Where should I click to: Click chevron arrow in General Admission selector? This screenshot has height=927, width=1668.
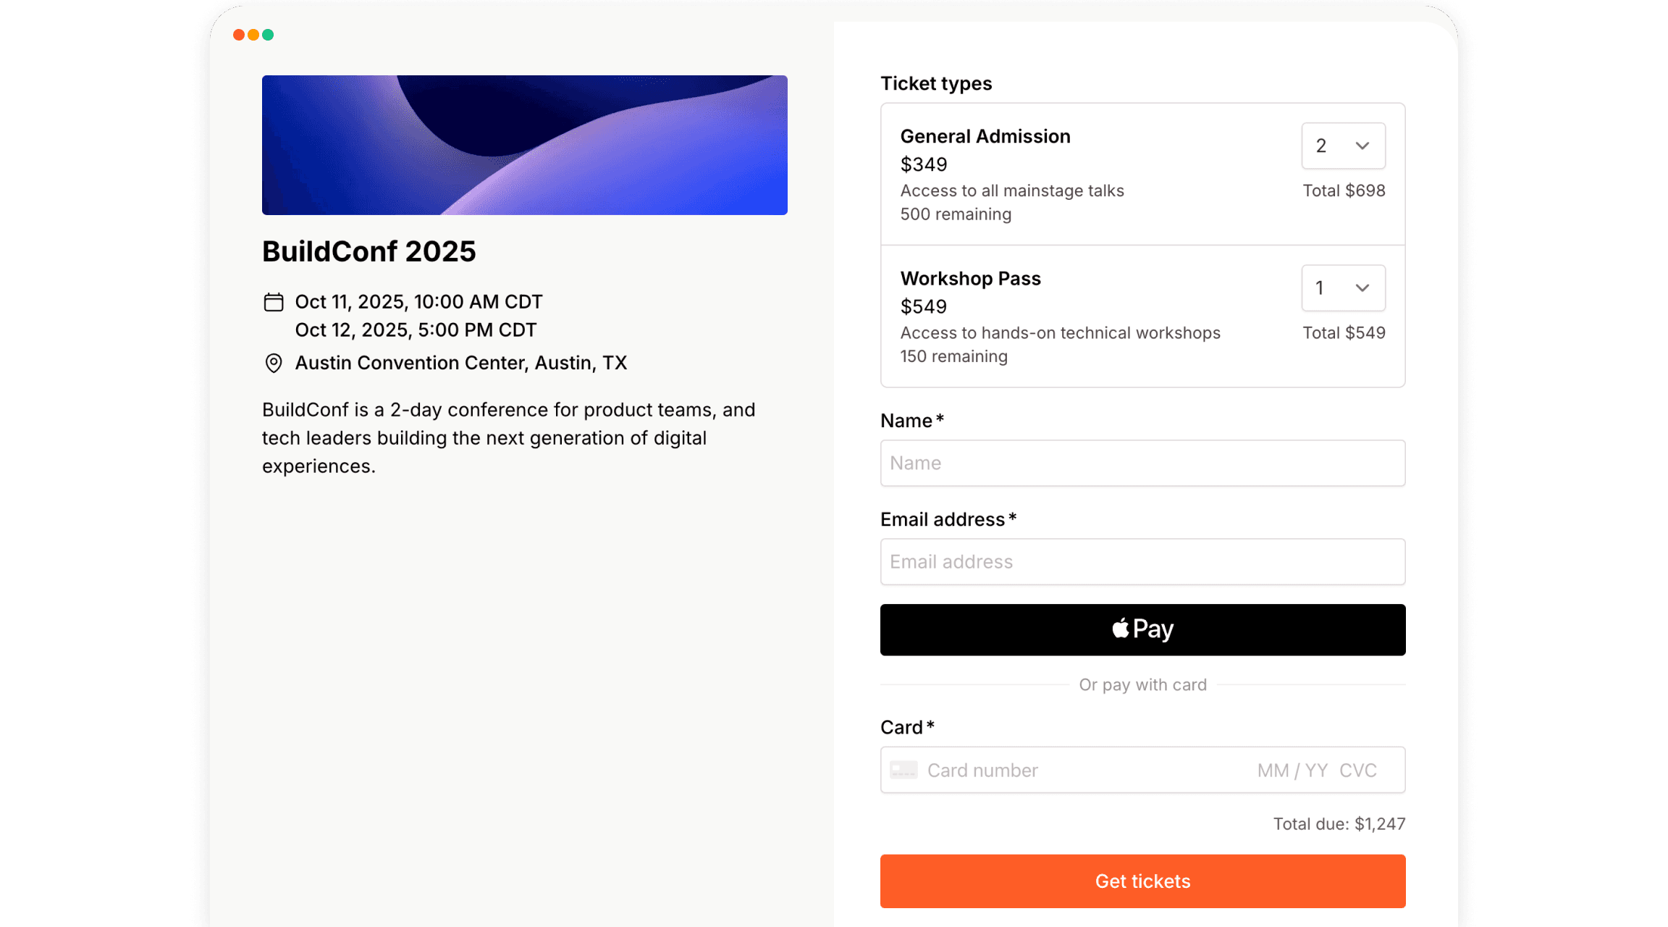pyautogui.click(x=1362, y=146)
